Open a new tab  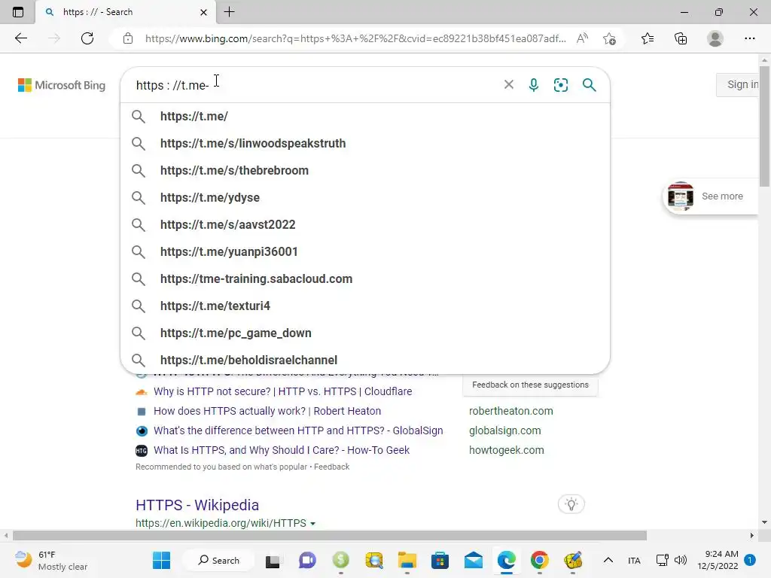coord(229,12)
